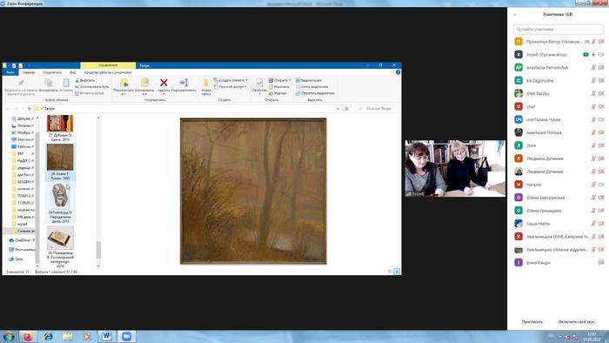Click the New folder icon
The image size is (609, 343).
(x=206, y=83)
